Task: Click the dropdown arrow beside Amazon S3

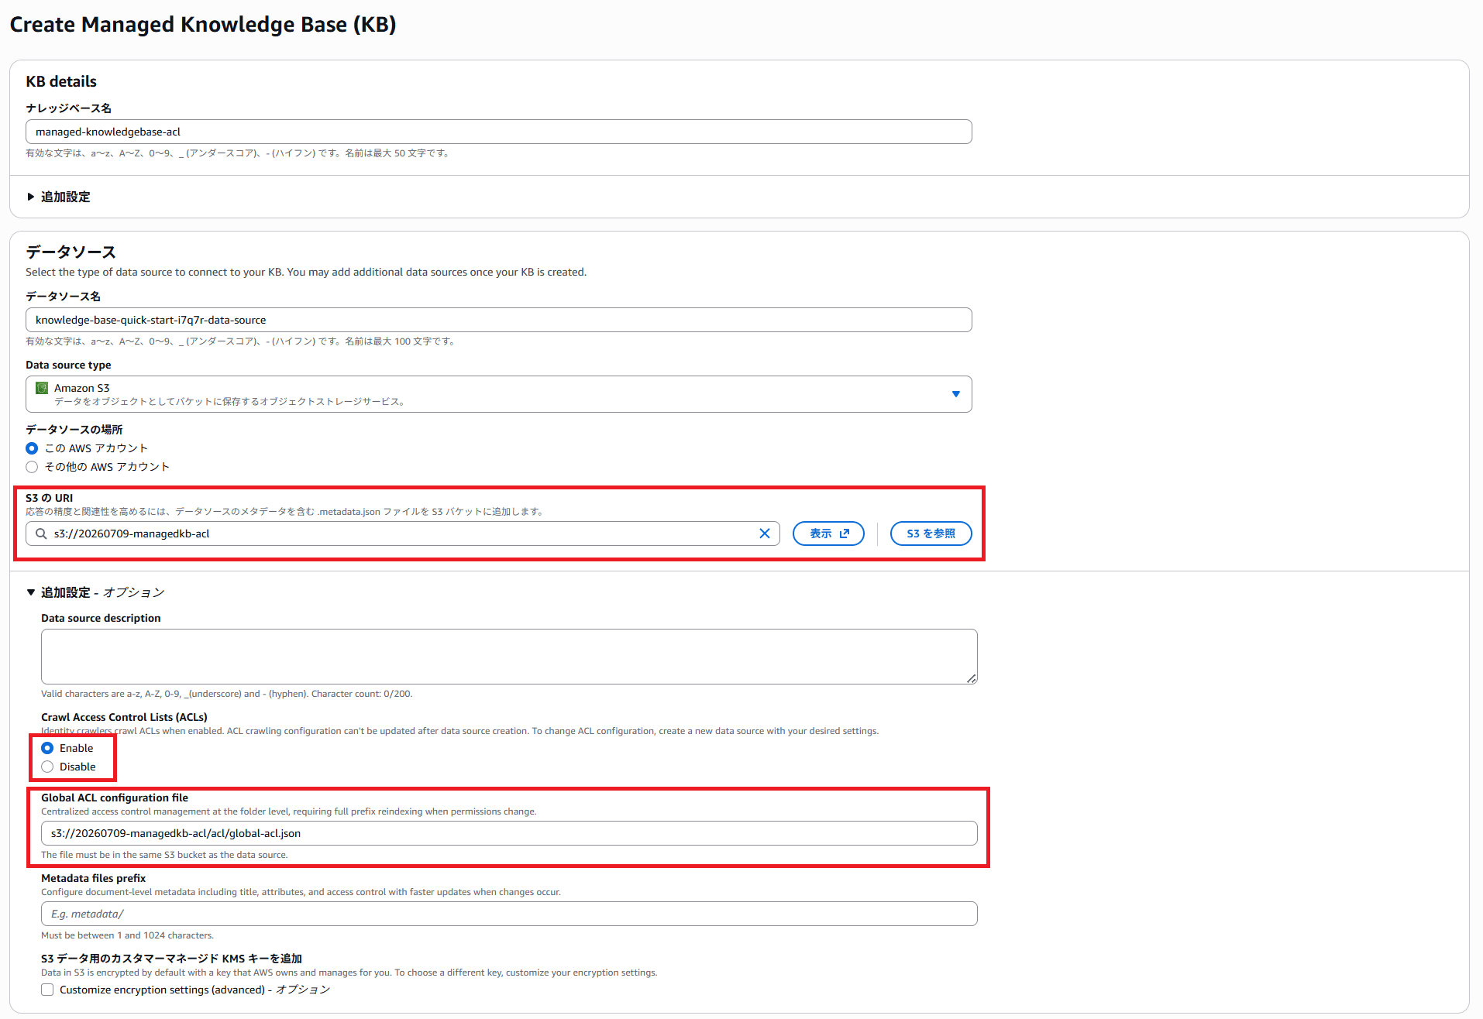Action: coord(956,394)
